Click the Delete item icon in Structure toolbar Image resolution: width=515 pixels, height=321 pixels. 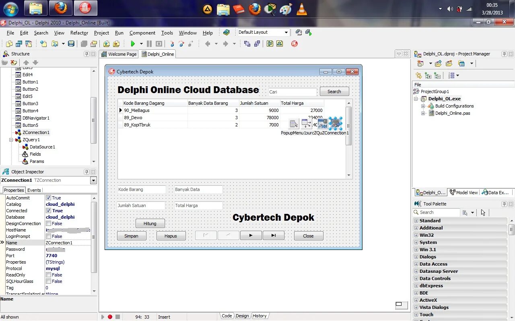click(14, 63)
